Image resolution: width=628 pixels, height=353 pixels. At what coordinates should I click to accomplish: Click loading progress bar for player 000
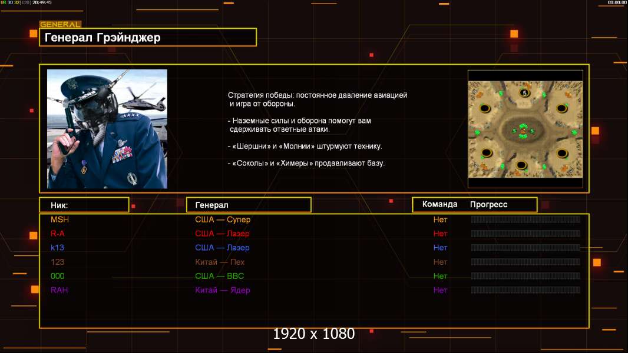click(x=525, y=276)
